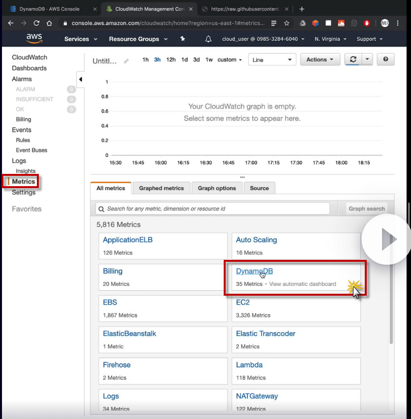
Task: Select the 1w time range
Action: [209, 59]
